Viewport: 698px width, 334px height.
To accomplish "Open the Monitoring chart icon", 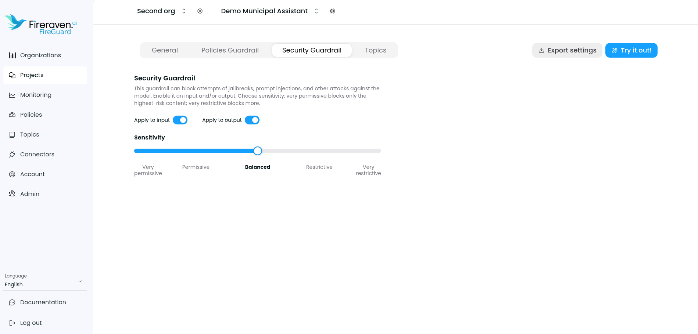I will tap(12, 95).
